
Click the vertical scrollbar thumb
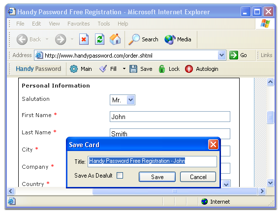(270, 117)
